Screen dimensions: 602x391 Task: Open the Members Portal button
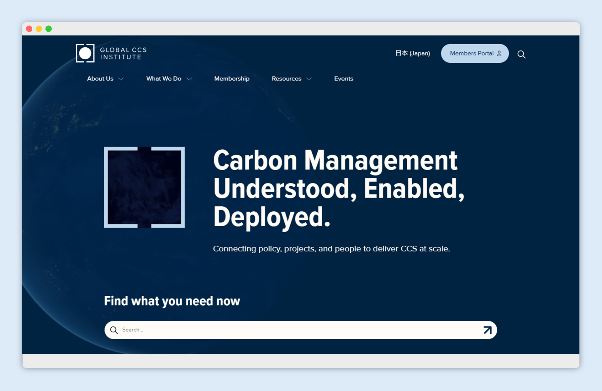(472, 53)
